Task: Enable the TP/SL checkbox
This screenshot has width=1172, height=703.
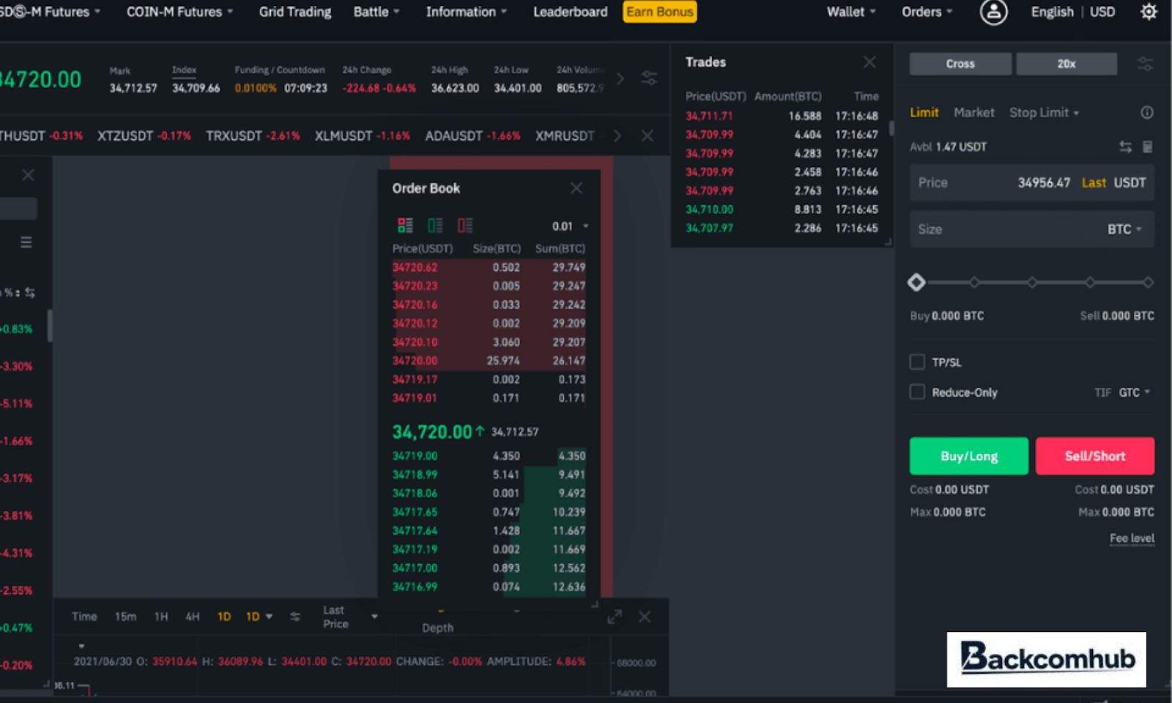Action: (x=916, y=362)
